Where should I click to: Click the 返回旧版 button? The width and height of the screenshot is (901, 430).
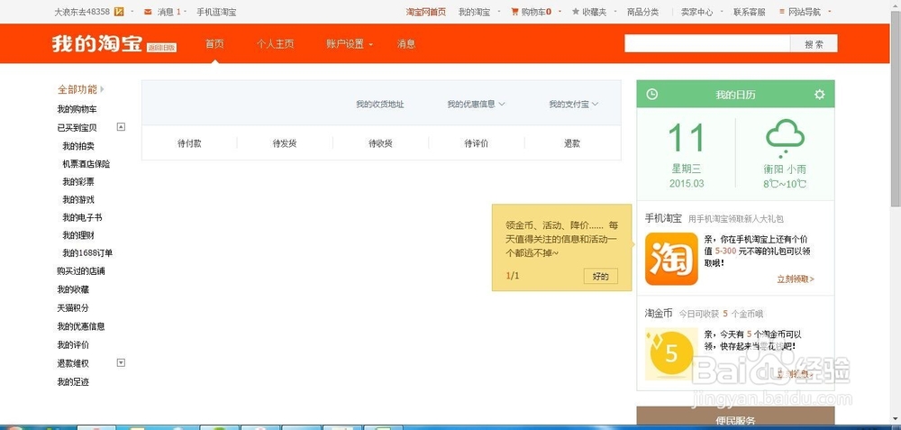coord(161,48)
